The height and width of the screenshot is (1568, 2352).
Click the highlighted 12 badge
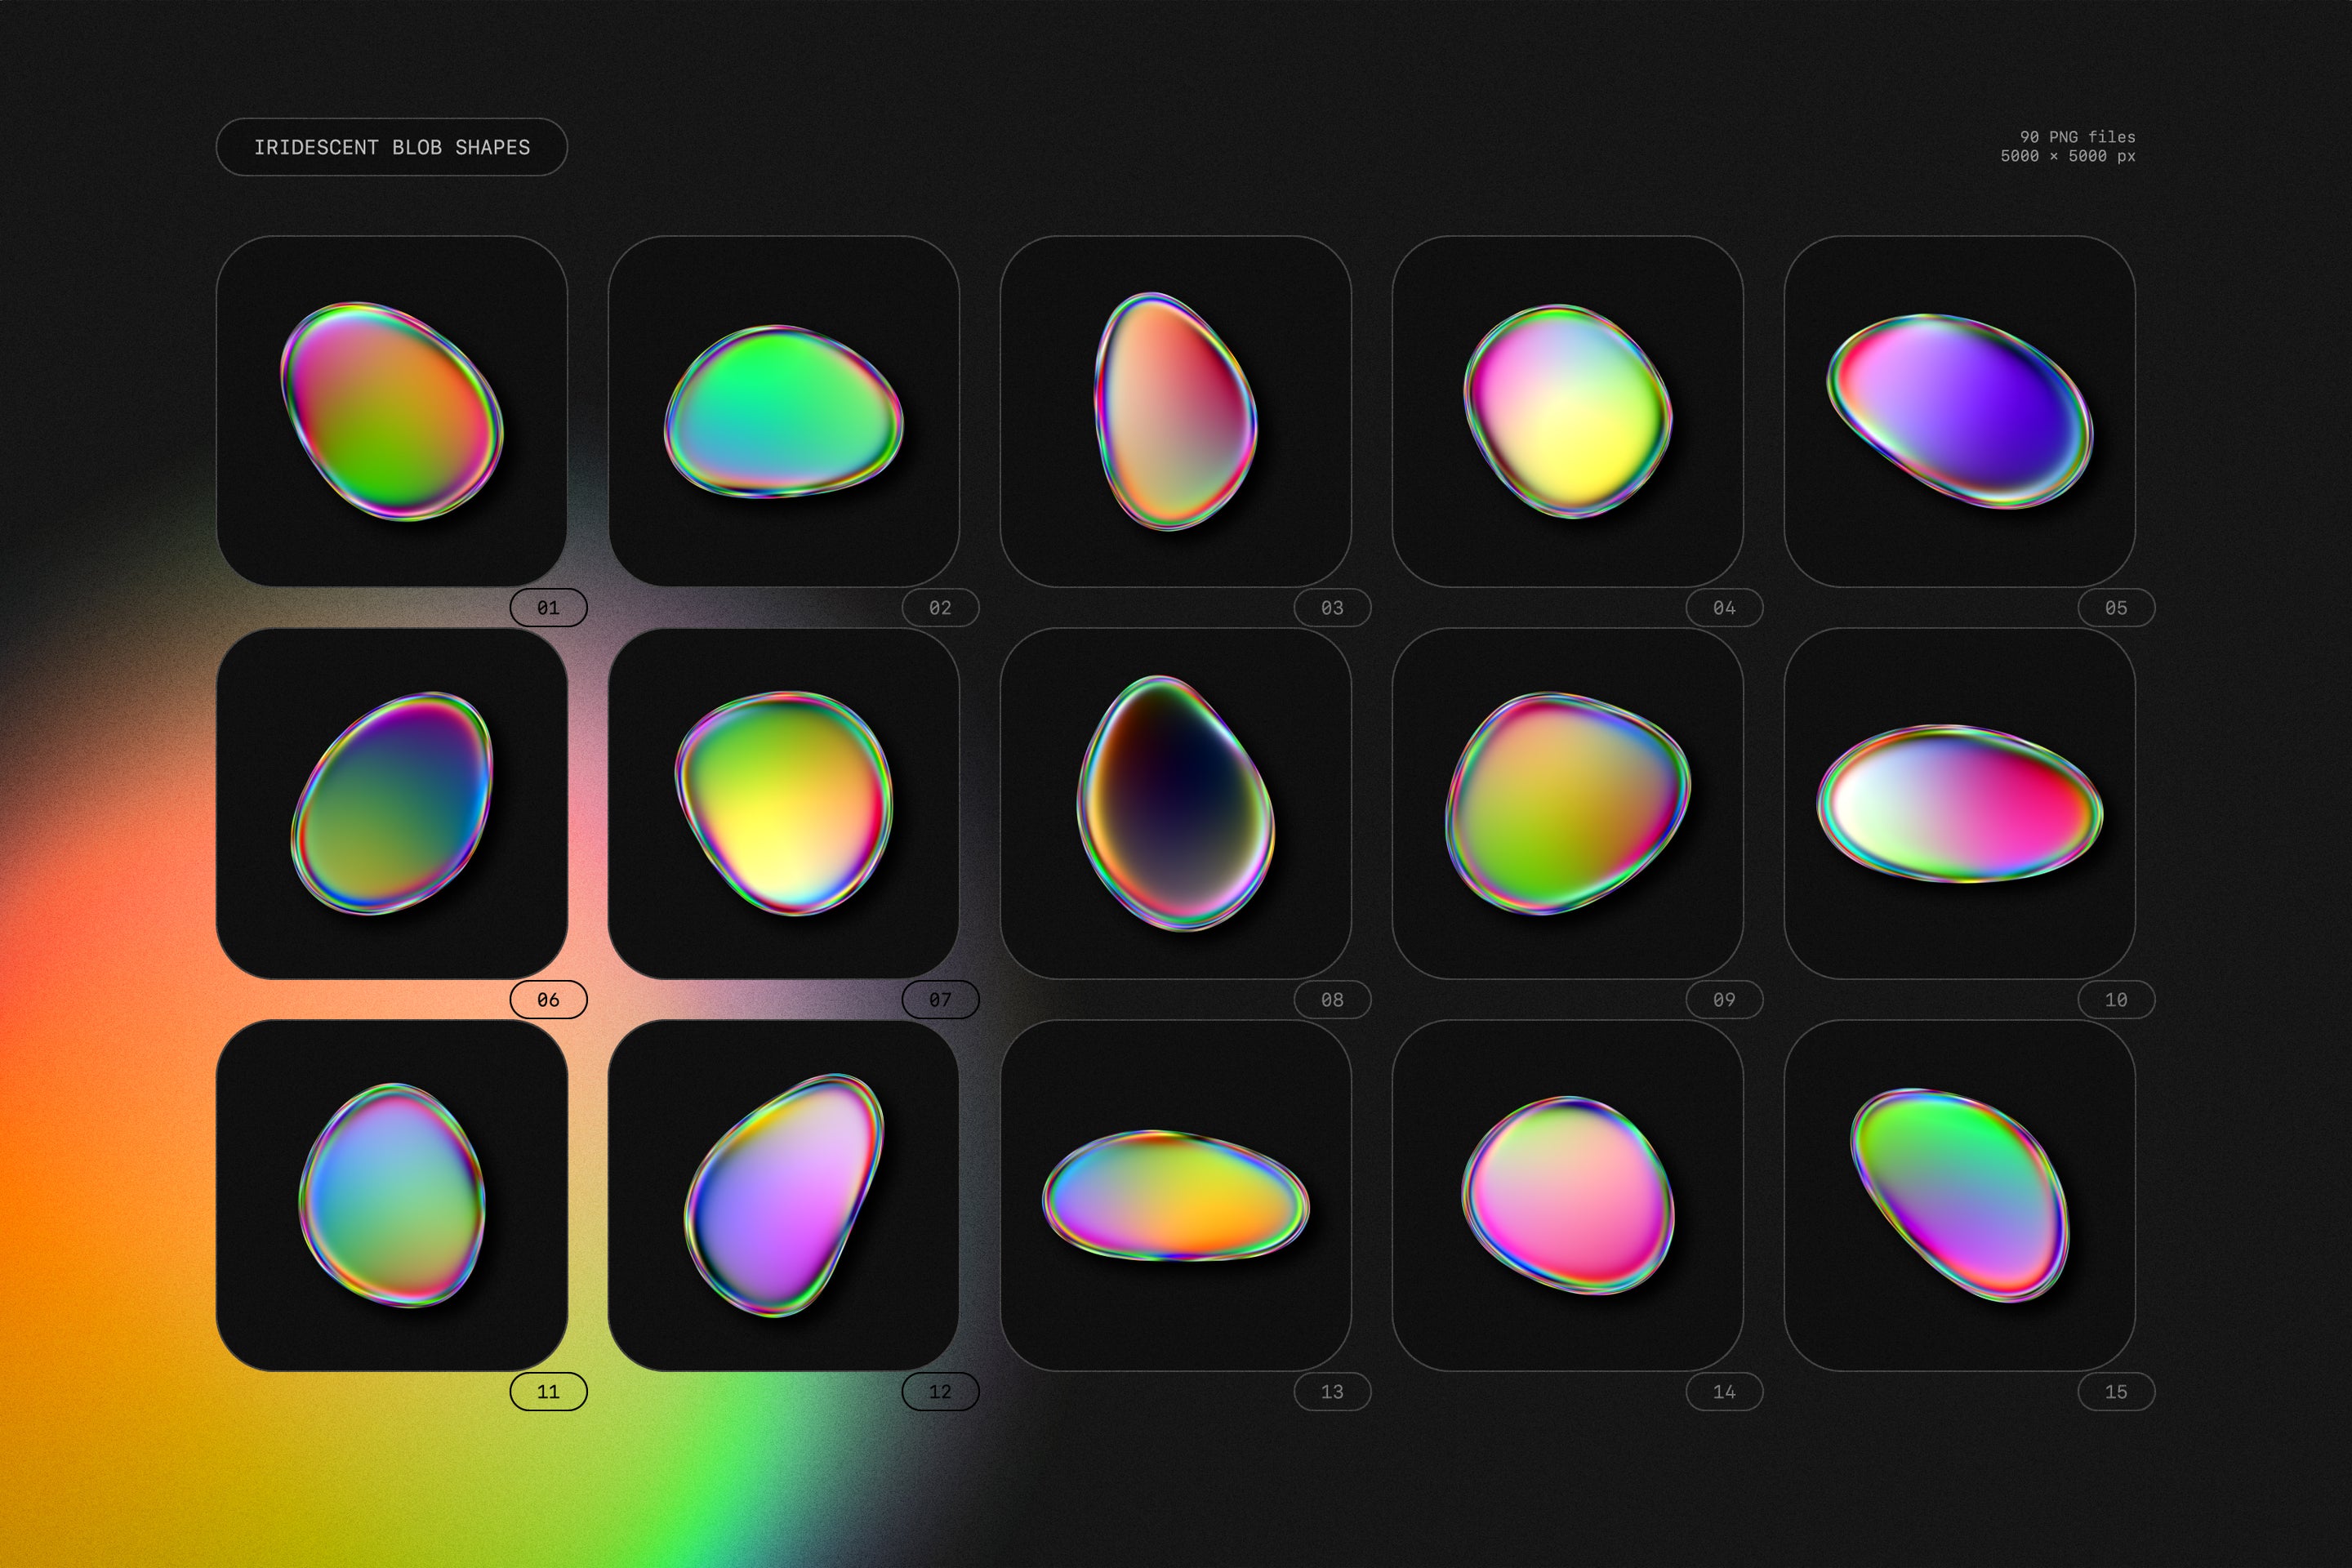click(939, 1392)
